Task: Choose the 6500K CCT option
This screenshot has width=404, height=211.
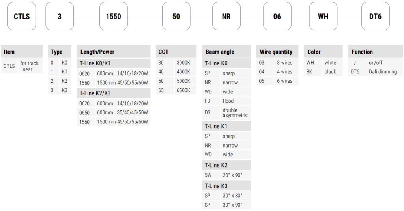Action: (x=176, y=90)
